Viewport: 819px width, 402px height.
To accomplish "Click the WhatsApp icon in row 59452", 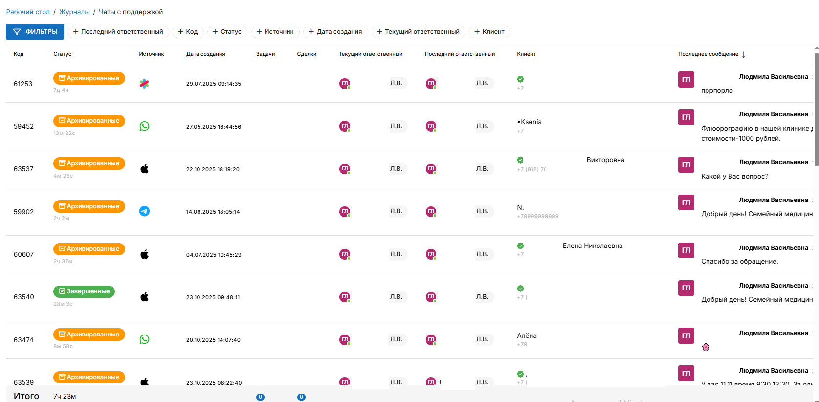I will [x=144, y=126].
